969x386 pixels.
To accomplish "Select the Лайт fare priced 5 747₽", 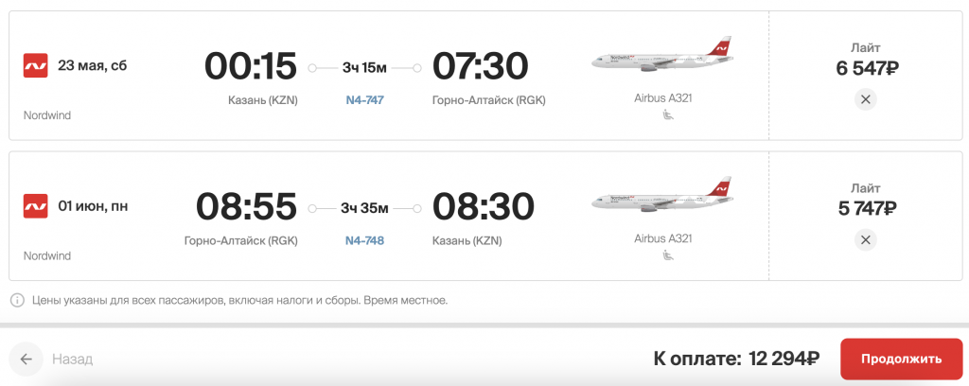I will (x=865, y=199).
